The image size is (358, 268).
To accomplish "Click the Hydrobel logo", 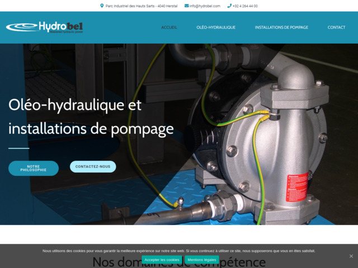I will [45, 27].
